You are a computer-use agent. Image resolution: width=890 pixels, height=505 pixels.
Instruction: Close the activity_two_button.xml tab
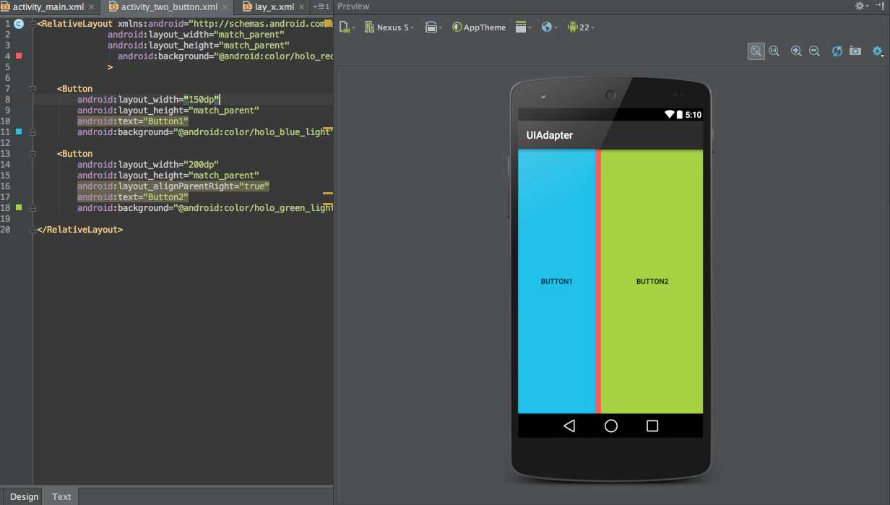[x=223, y=7]
